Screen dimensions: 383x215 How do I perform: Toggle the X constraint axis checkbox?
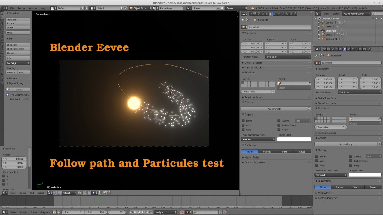point(4,176)
